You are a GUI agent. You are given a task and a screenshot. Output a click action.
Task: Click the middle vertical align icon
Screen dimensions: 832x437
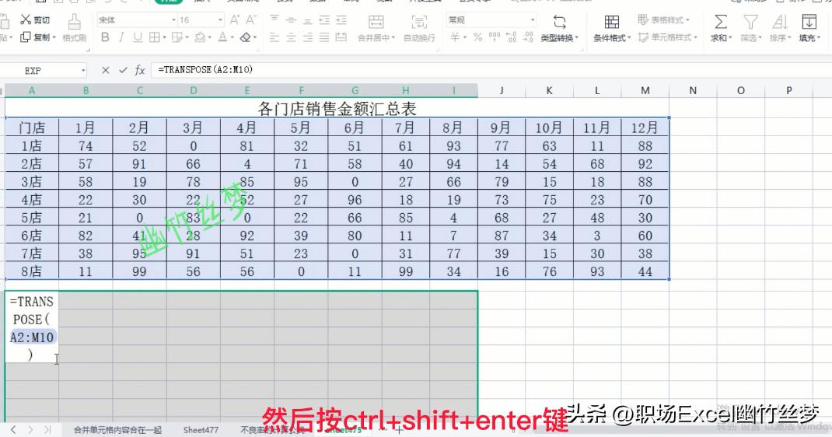(x=292, y=20)
